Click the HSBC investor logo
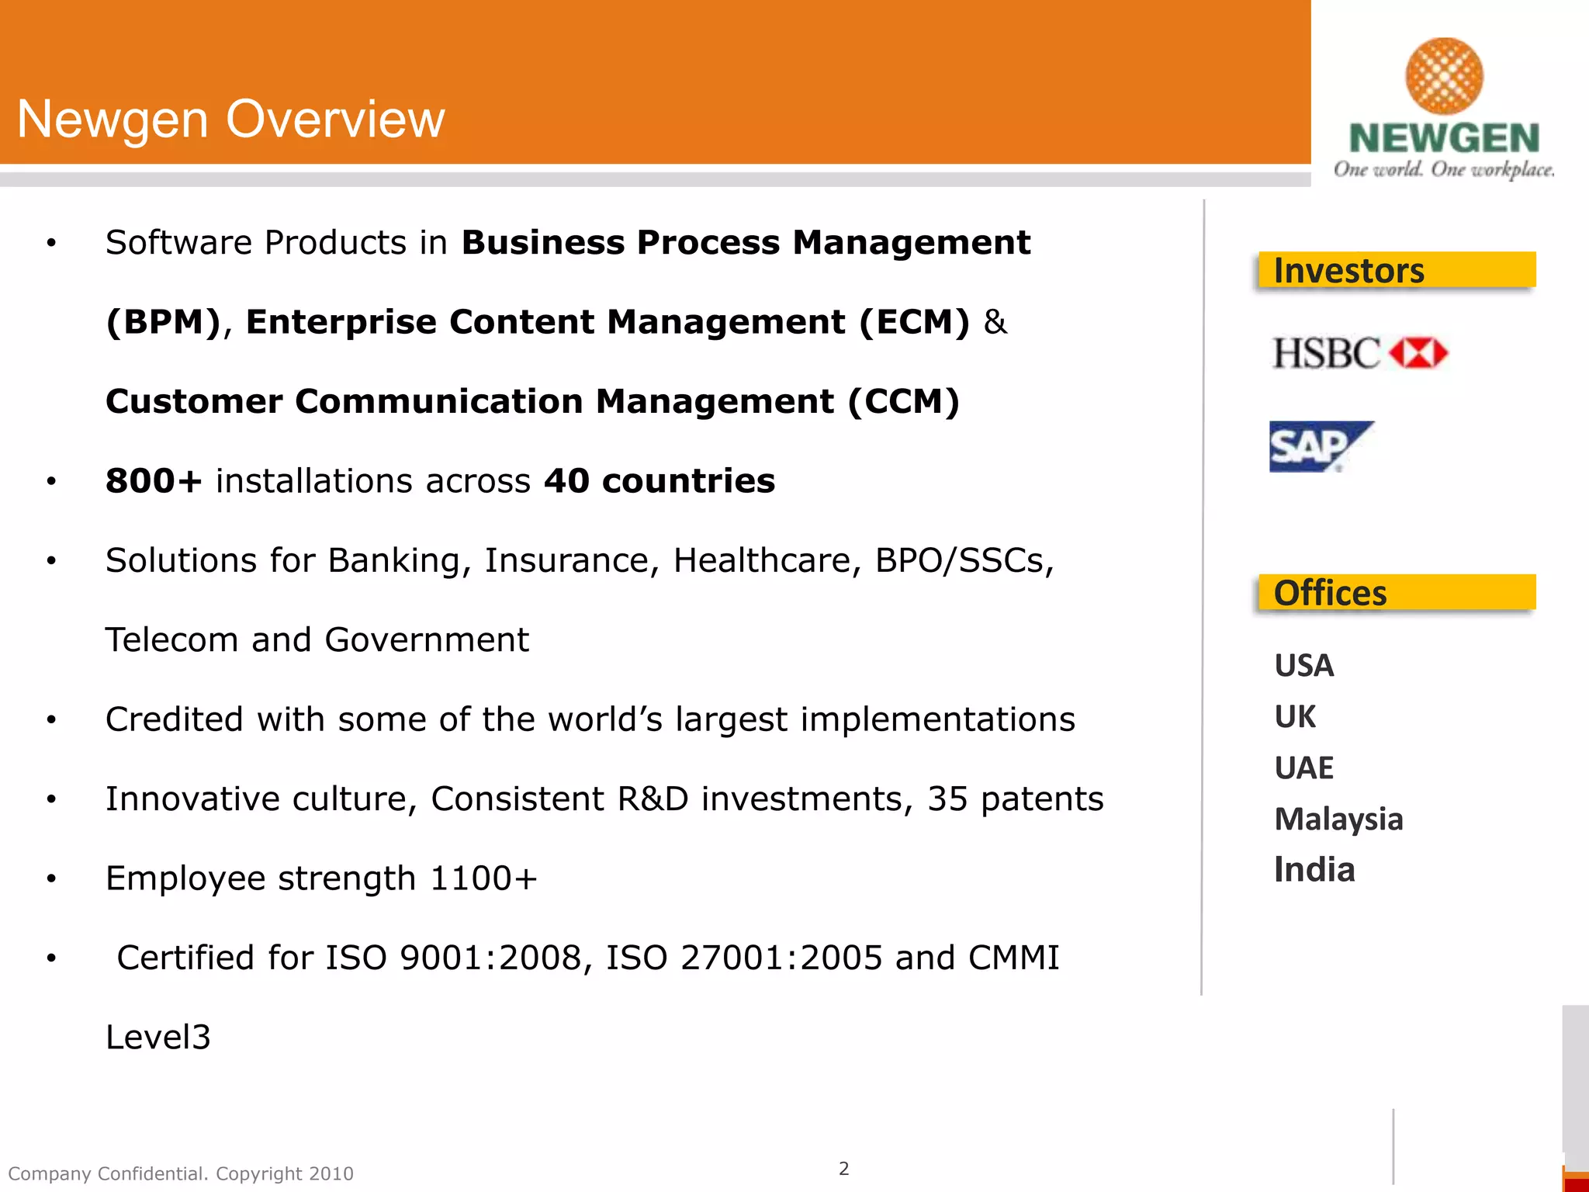The width and height of the screenshot is (1589, 1192). click(1360, 353)
